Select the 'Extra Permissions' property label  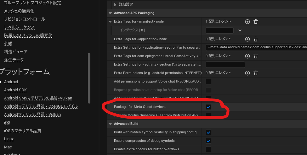click(x=158, y=73)
